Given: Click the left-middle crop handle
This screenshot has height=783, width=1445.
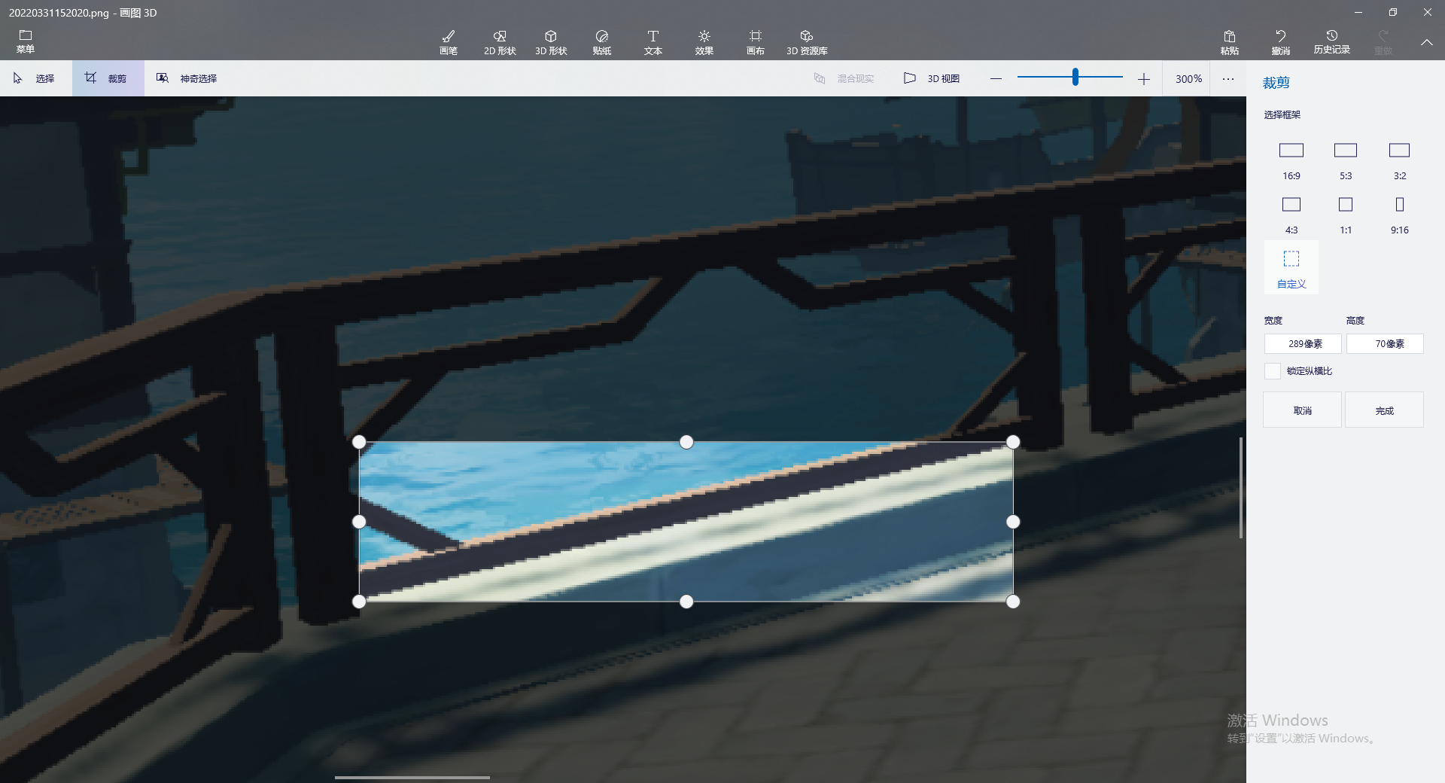Looking at the screenshot, I should tap(359, 522).
